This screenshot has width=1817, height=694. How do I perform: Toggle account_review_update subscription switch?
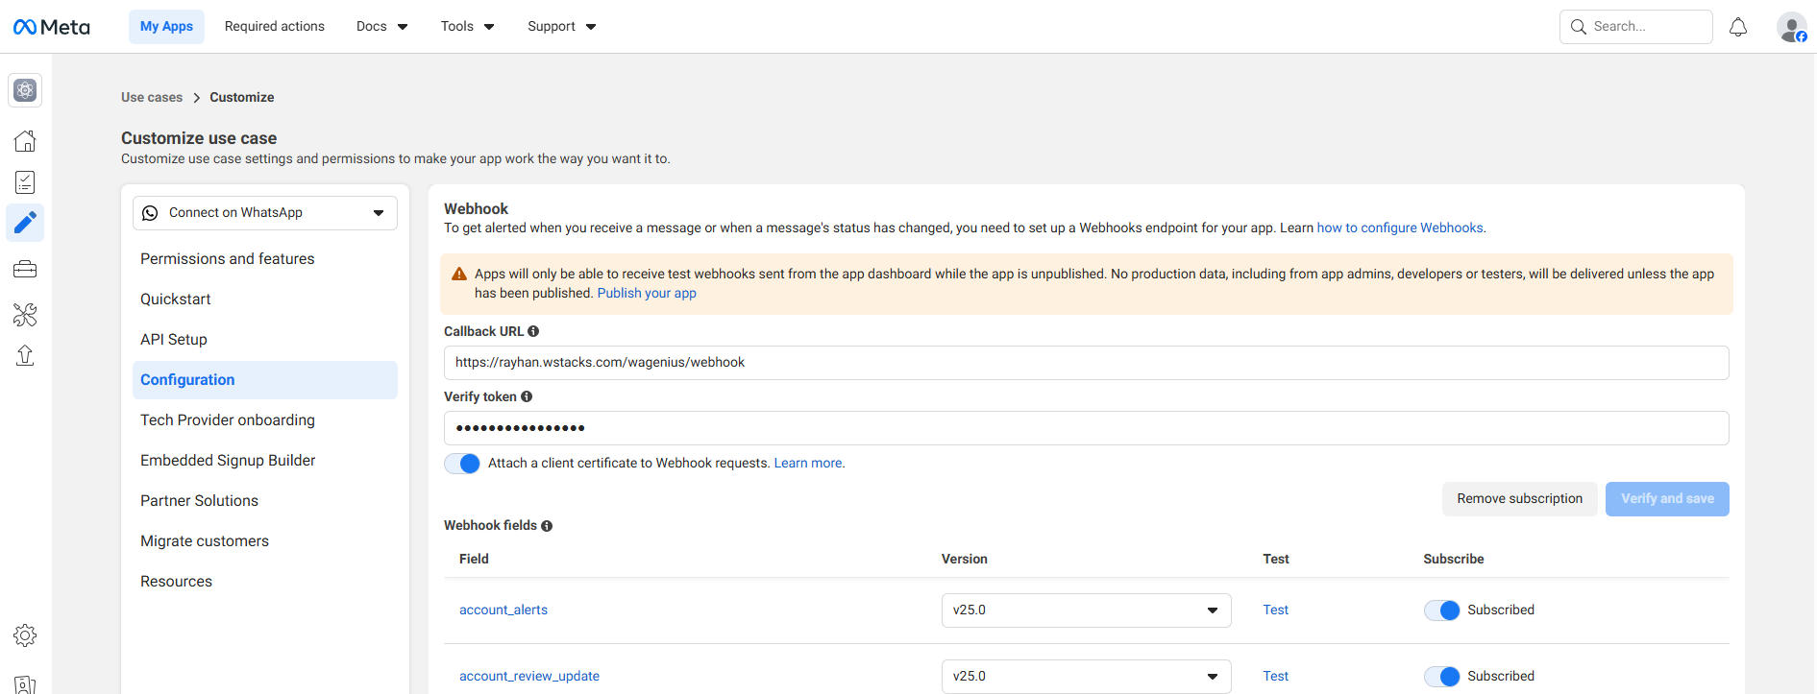[1442, 677]
